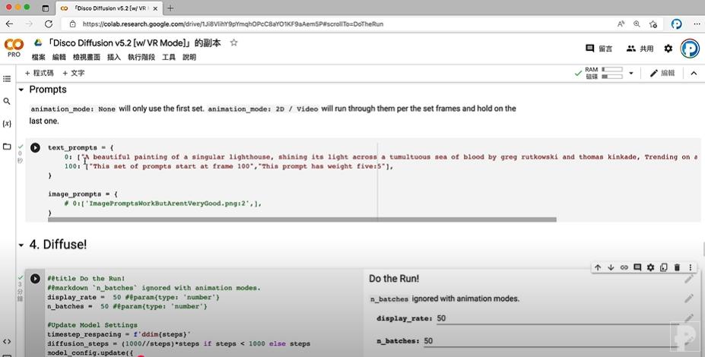Collapse the header with the up chevron

click(694, 73)
